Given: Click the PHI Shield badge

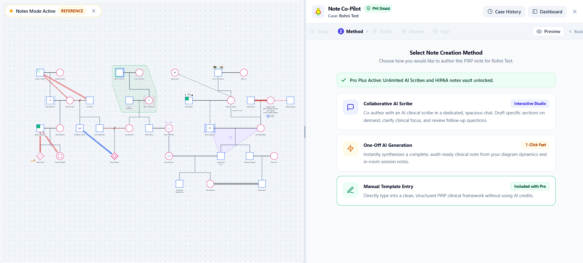Looking at the screenshot, I should coord(378,8).
